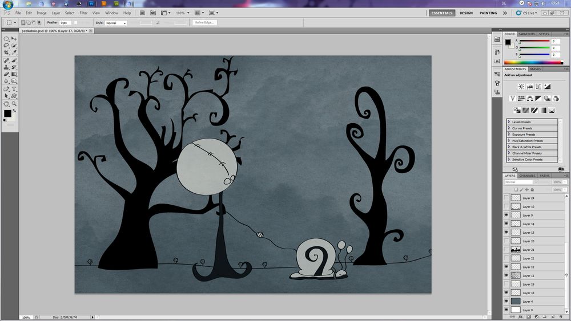571x321 pixels.
Task: Select the Eraser tool
Action: [6, 74]
